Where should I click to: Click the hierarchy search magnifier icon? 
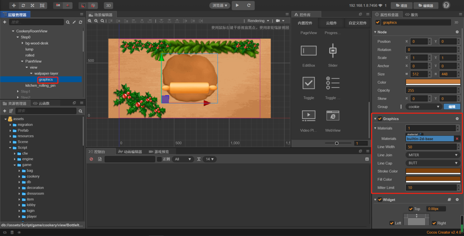click(68, 22)
